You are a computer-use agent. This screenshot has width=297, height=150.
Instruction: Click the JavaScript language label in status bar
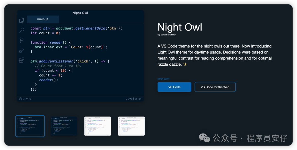click(x=134, y=99)
